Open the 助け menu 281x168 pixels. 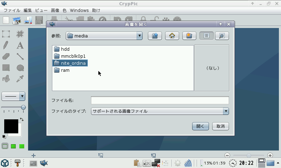[x=96, y=10]
